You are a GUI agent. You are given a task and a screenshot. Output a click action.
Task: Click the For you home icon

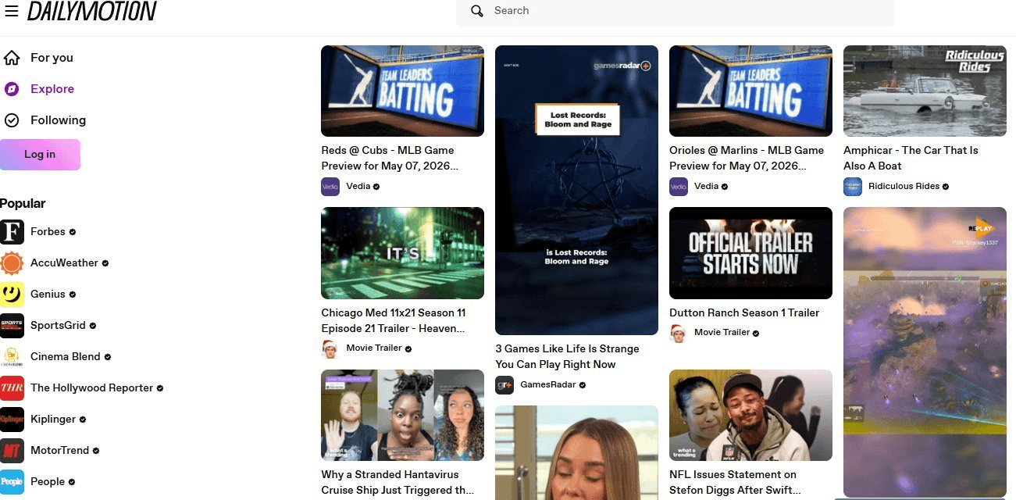click(x=12, y=58)
